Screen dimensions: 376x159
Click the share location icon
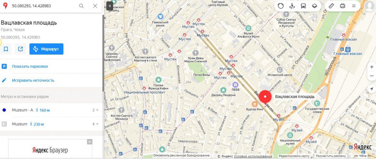pos(20,49)
